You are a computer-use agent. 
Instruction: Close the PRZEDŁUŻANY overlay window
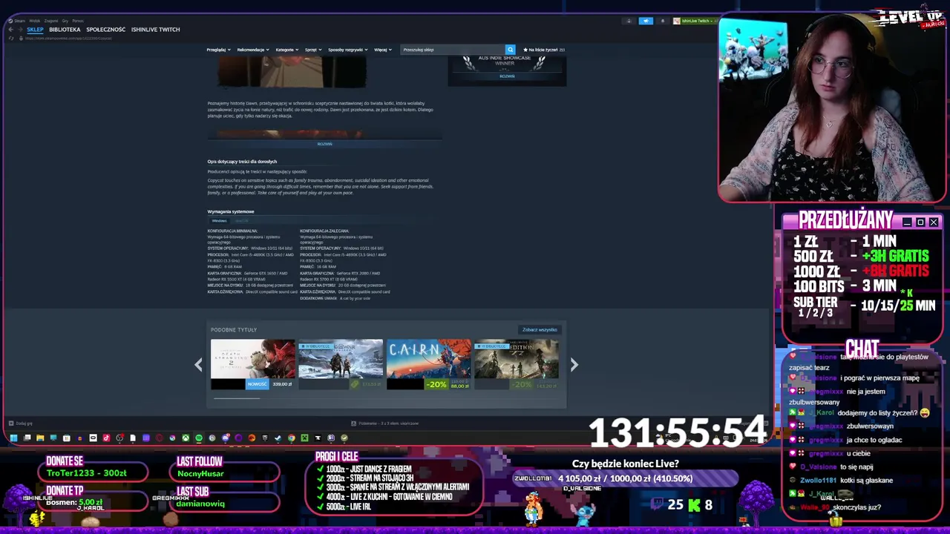(x=934, y=222)
